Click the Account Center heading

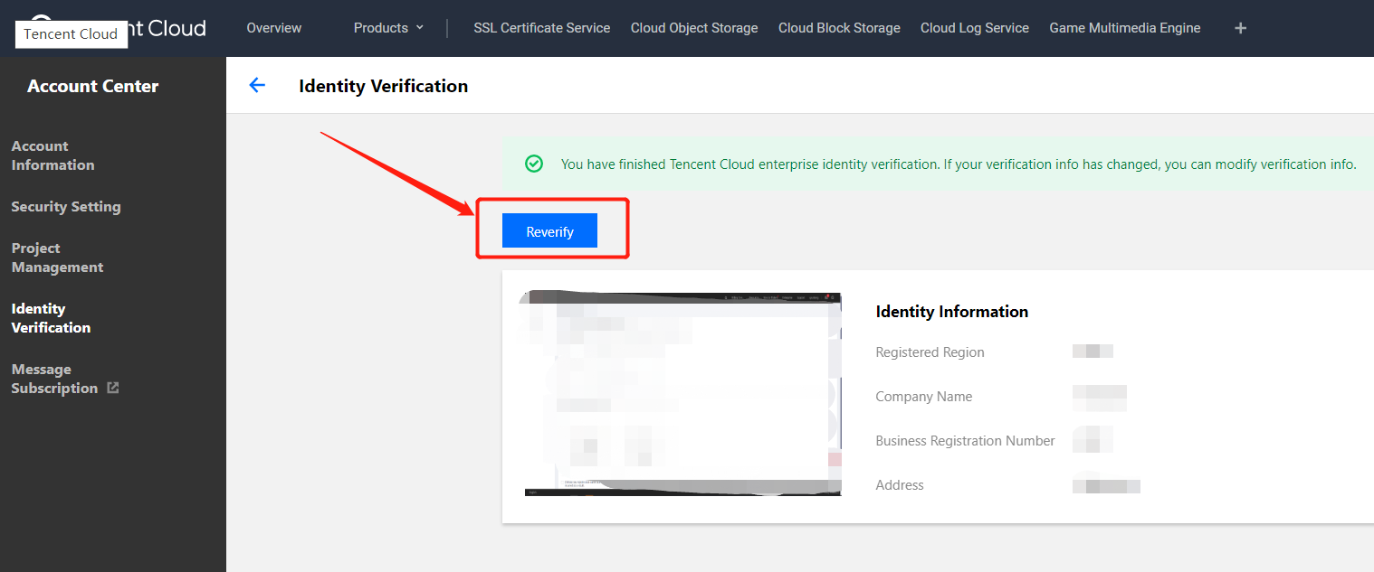pos(92,86)
